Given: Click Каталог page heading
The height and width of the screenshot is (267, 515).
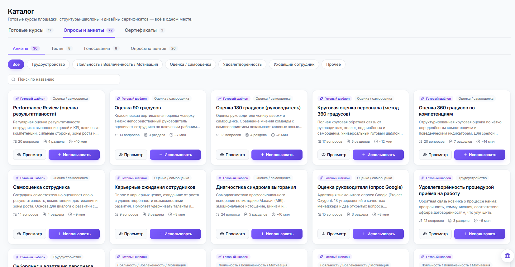Looking at the screenshot, I should 21,12.
